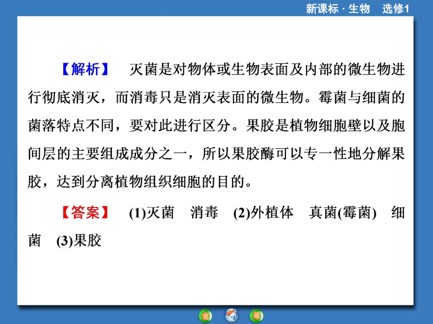This screenshot has width=433, height=324.
Task: Click answer text (3)果胶
Action: [79, 241]
